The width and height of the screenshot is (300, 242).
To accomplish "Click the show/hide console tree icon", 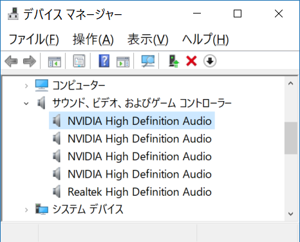I will click(54, 62).
